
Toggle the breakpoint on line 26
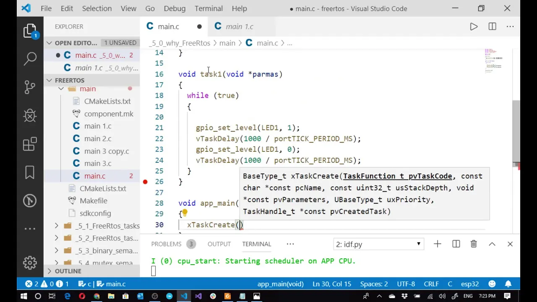click(145, 182)
